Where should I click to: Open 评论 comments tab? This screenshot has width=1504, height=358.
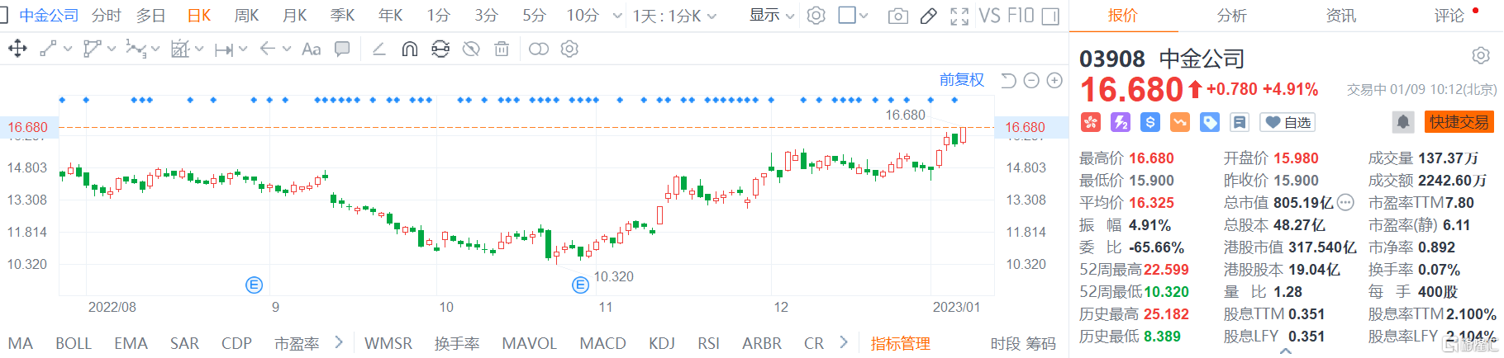(1449, 16)
